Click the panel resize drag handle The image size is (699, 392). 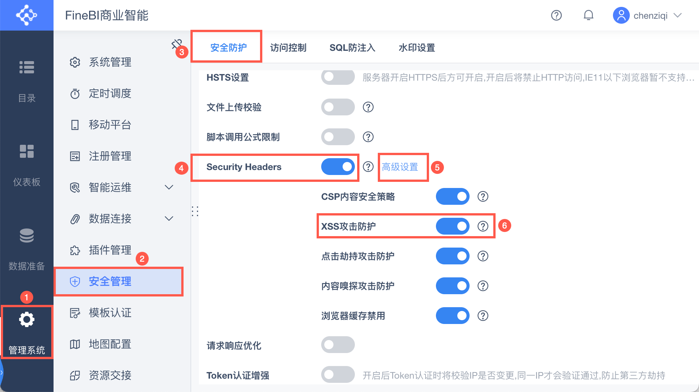point(195,211)
